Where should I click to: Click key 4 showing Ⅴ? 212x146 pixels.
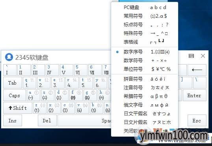67,70
